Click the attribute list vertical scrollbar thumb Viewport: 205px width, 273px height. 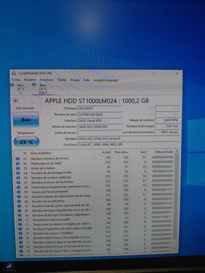pos(175,197)
